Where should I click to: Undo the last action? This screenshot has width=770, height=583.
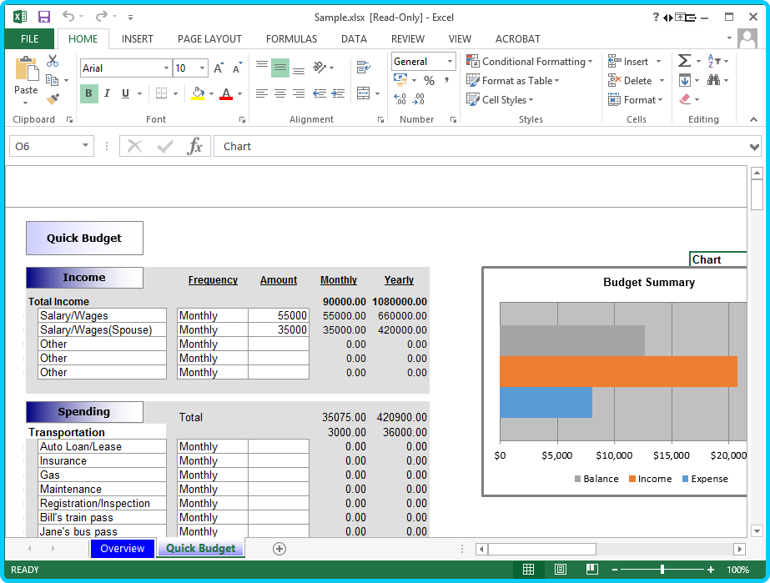click(x=68, y=17)
